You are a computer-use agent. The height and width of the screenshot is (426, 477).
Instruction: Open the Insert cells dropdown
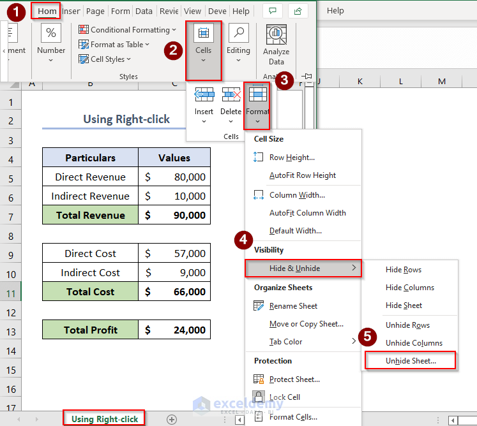204,121
